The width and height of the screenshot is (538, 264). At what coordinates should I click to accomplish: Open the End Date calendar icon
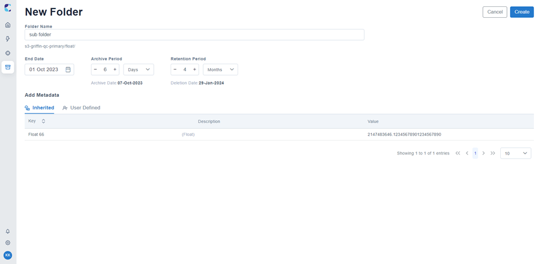tap(68, 69)
